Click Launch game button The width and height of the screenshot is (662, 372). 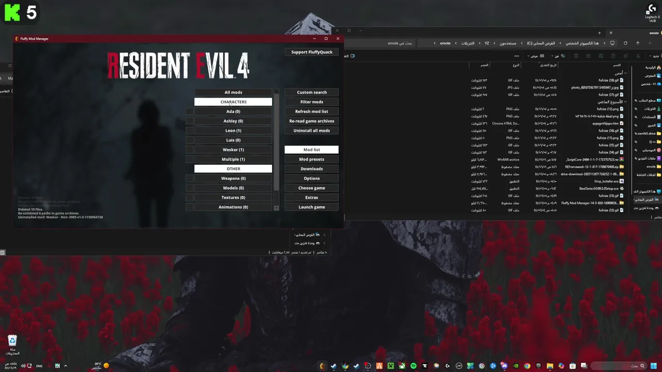(x=311, y=207)
